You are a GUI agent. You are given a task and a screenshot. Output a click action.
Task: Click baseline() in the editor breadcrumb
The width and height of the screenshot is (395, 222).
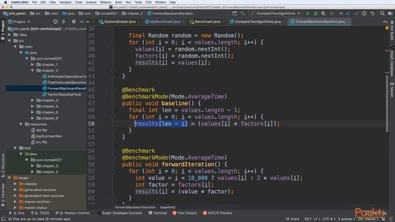click(168, 207)
